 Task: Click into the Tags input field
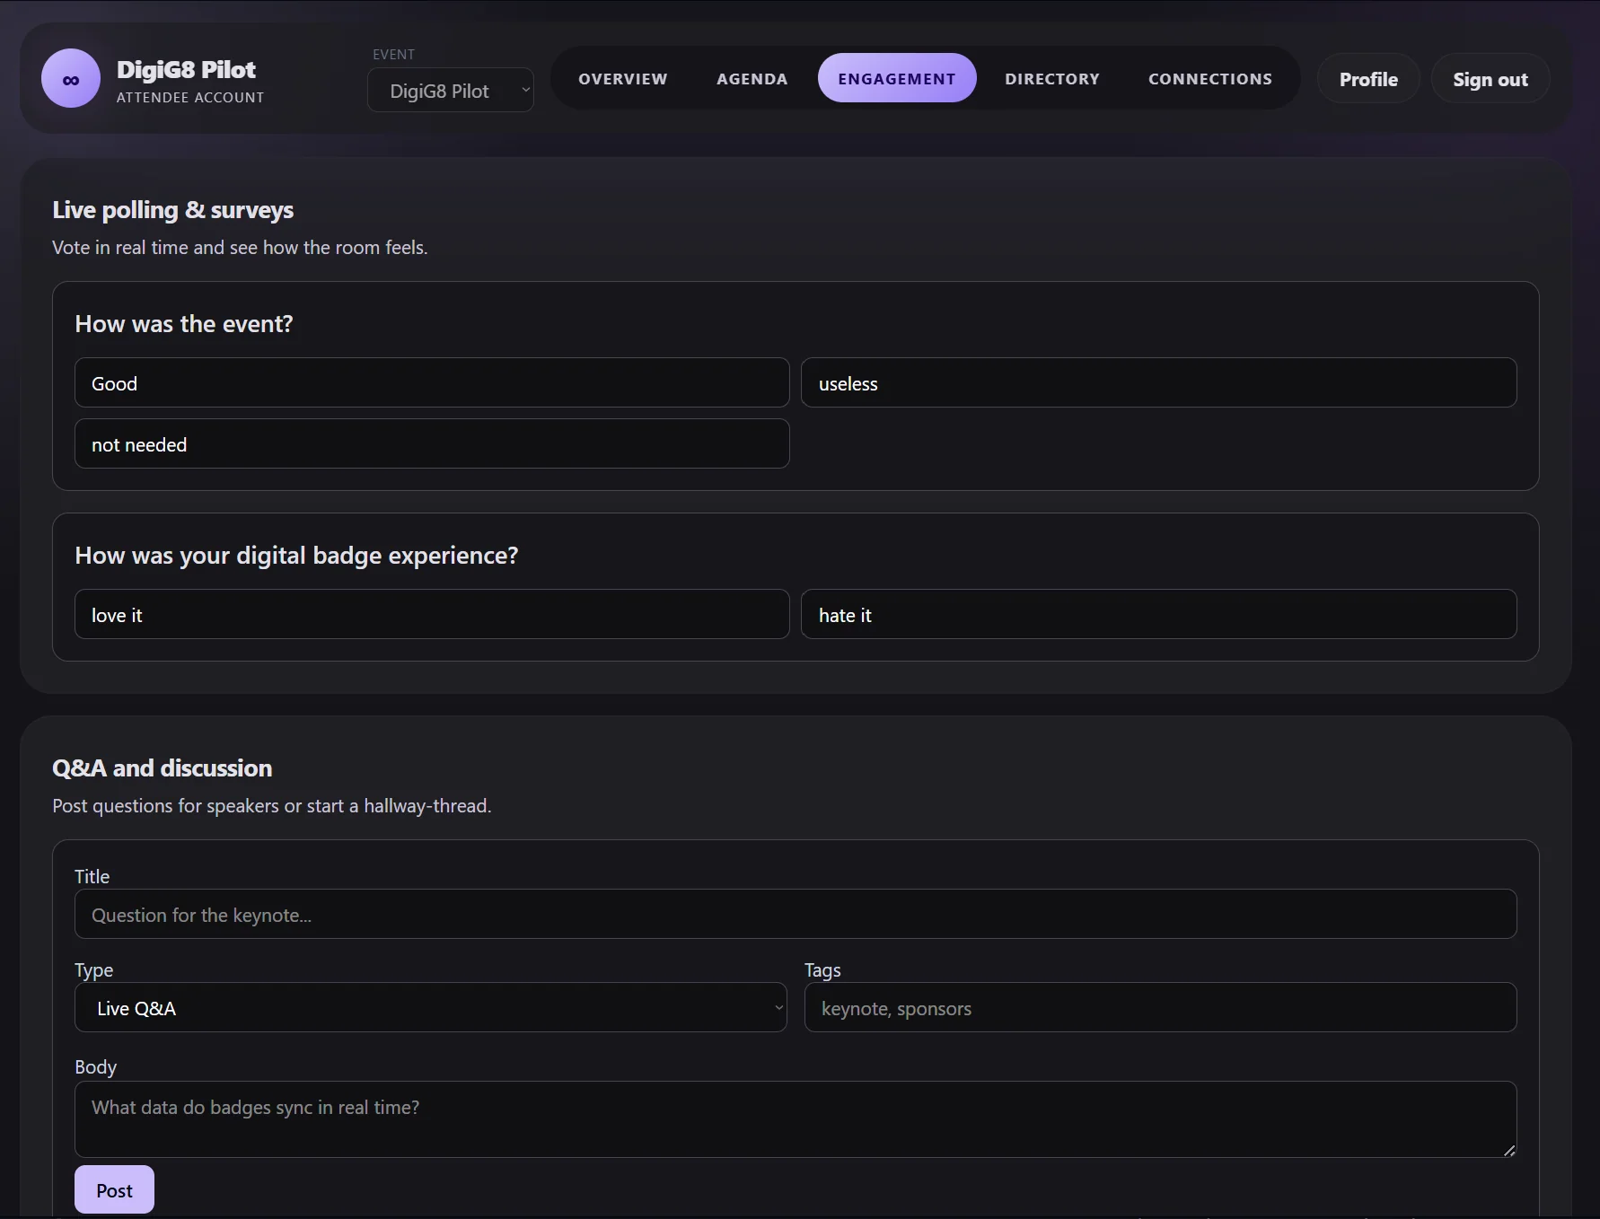tap(1161, 1007)
